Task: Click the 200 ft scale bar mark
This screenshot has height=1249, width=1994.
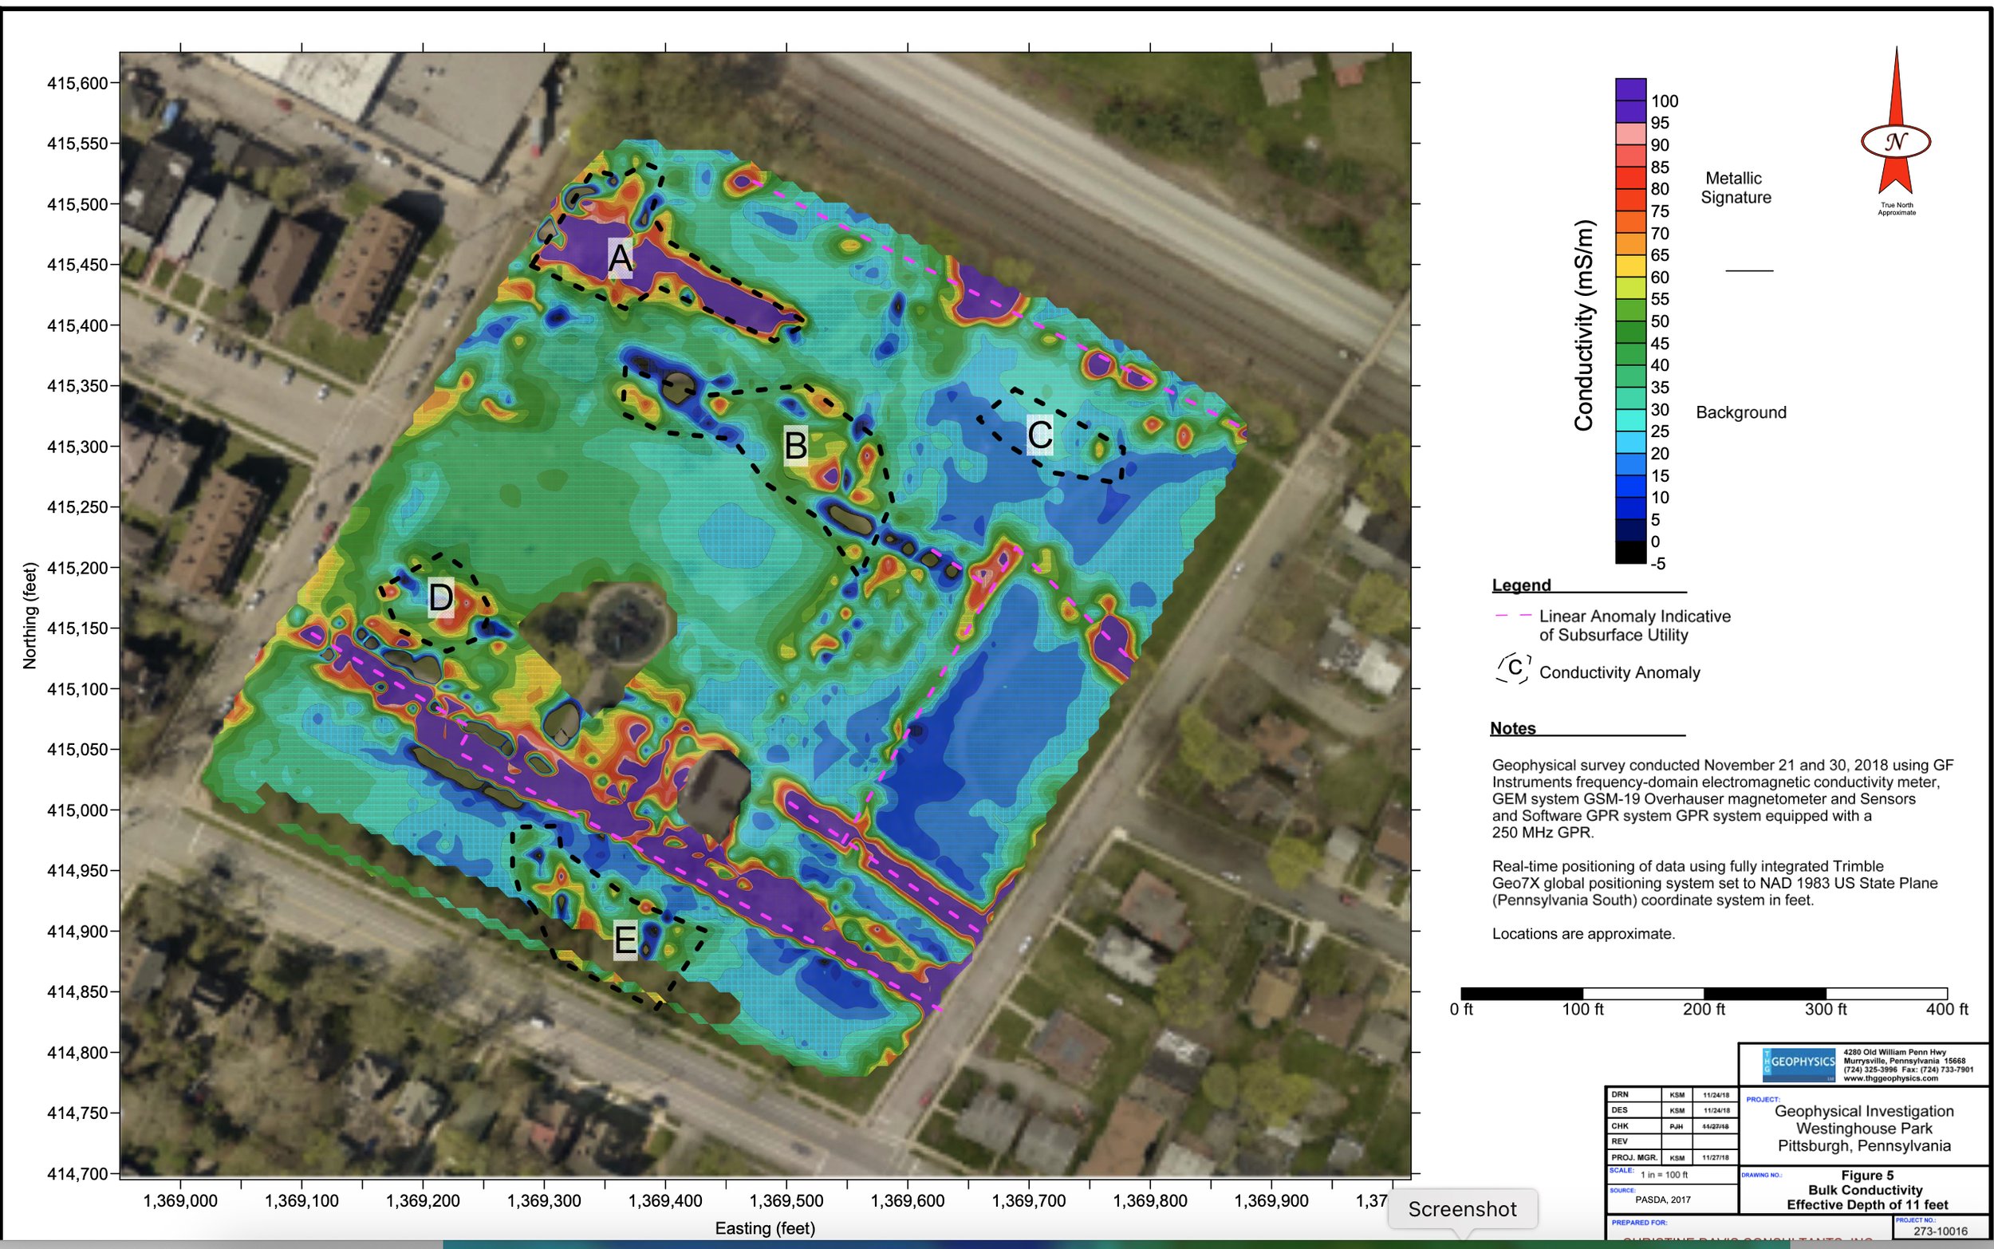Action: [x=1703, y=1009]
